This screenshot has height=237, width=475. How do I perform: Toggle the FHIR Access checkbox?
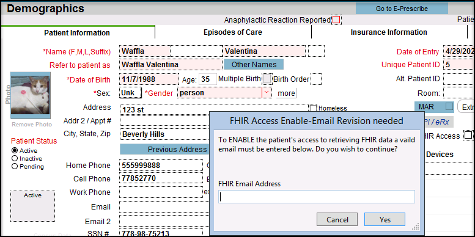(468, 136)
